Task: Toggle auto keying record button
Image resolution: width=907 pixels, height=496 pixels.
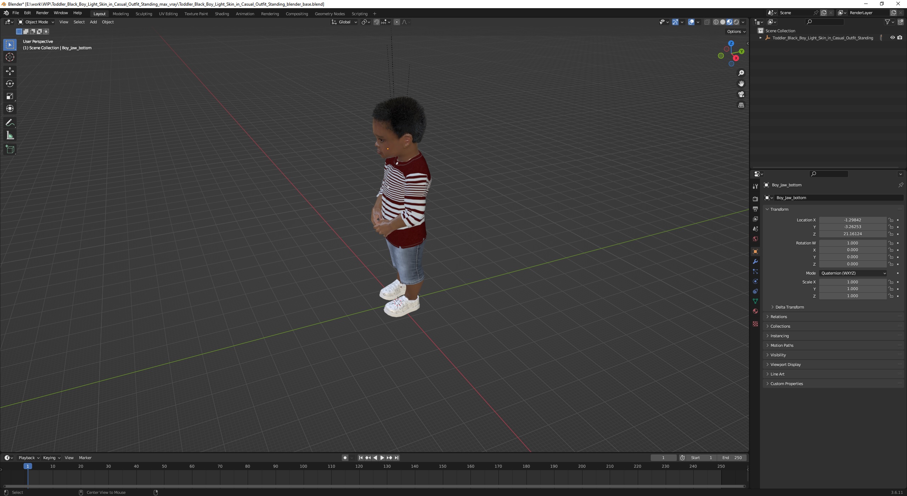Action: tap(345, 458)
